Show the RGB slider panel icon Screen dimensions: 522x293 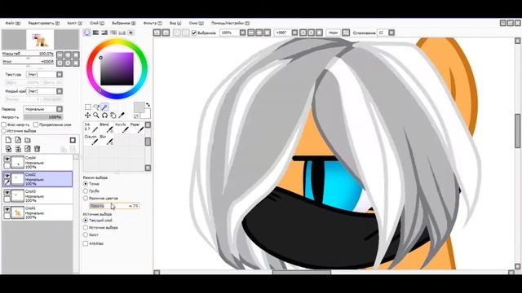(96, 33)
